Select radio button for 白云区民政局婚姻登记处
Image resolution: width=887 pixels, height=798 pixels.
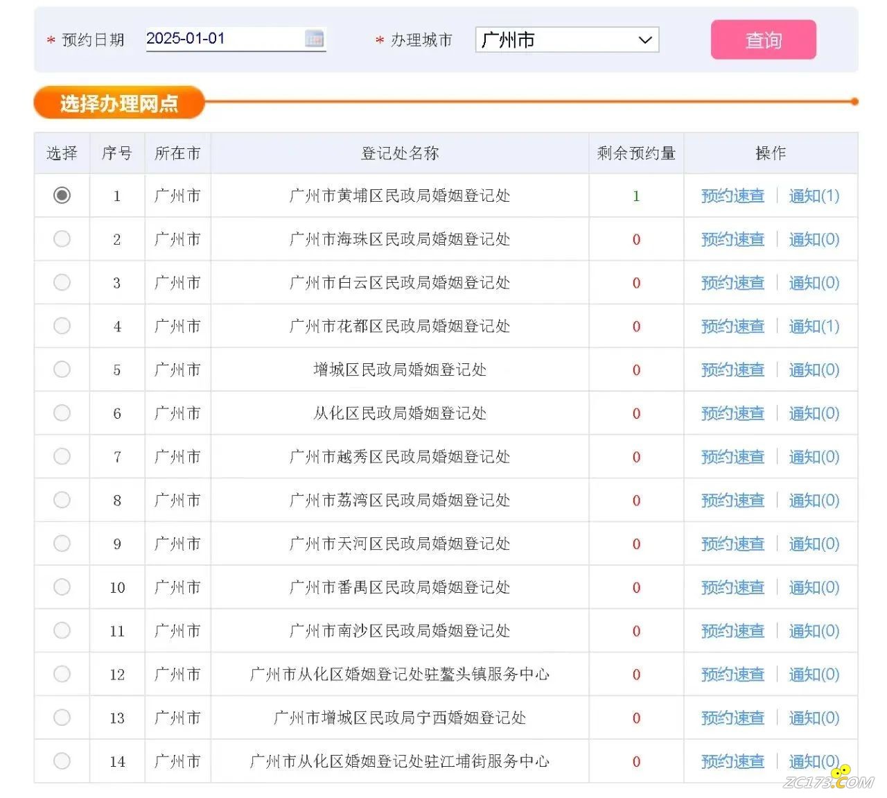pos(62,282)
